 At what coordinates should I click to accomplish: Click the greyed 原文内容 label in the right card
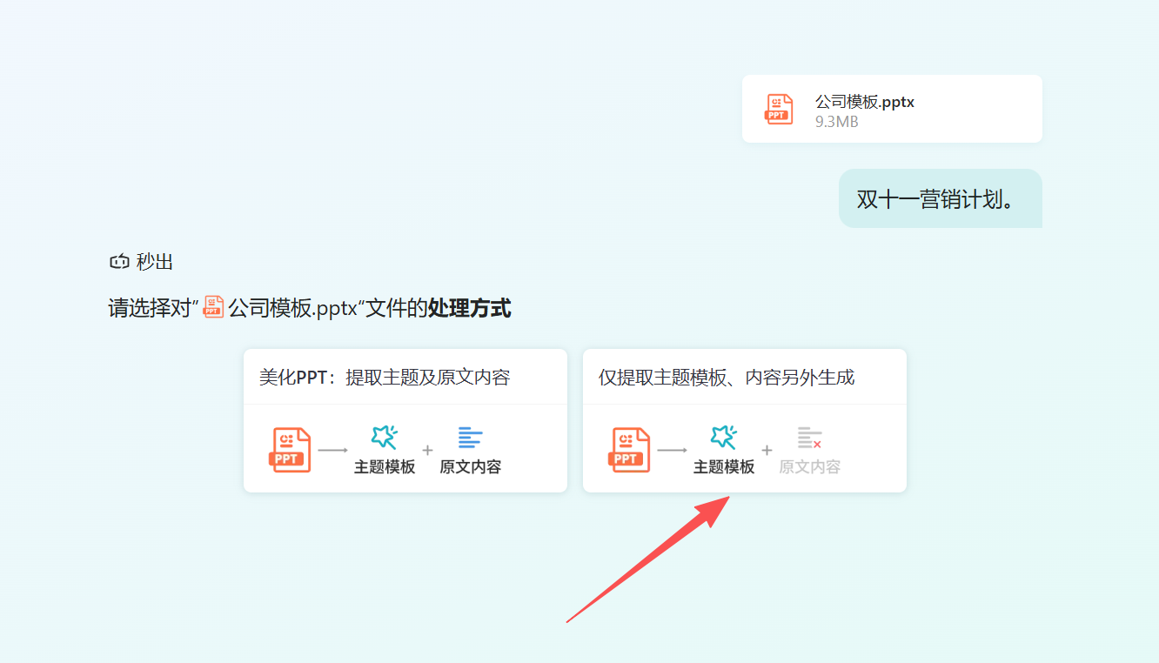[x=809, y=467]
